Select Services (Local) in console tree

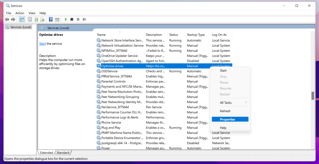click(18, 27)
